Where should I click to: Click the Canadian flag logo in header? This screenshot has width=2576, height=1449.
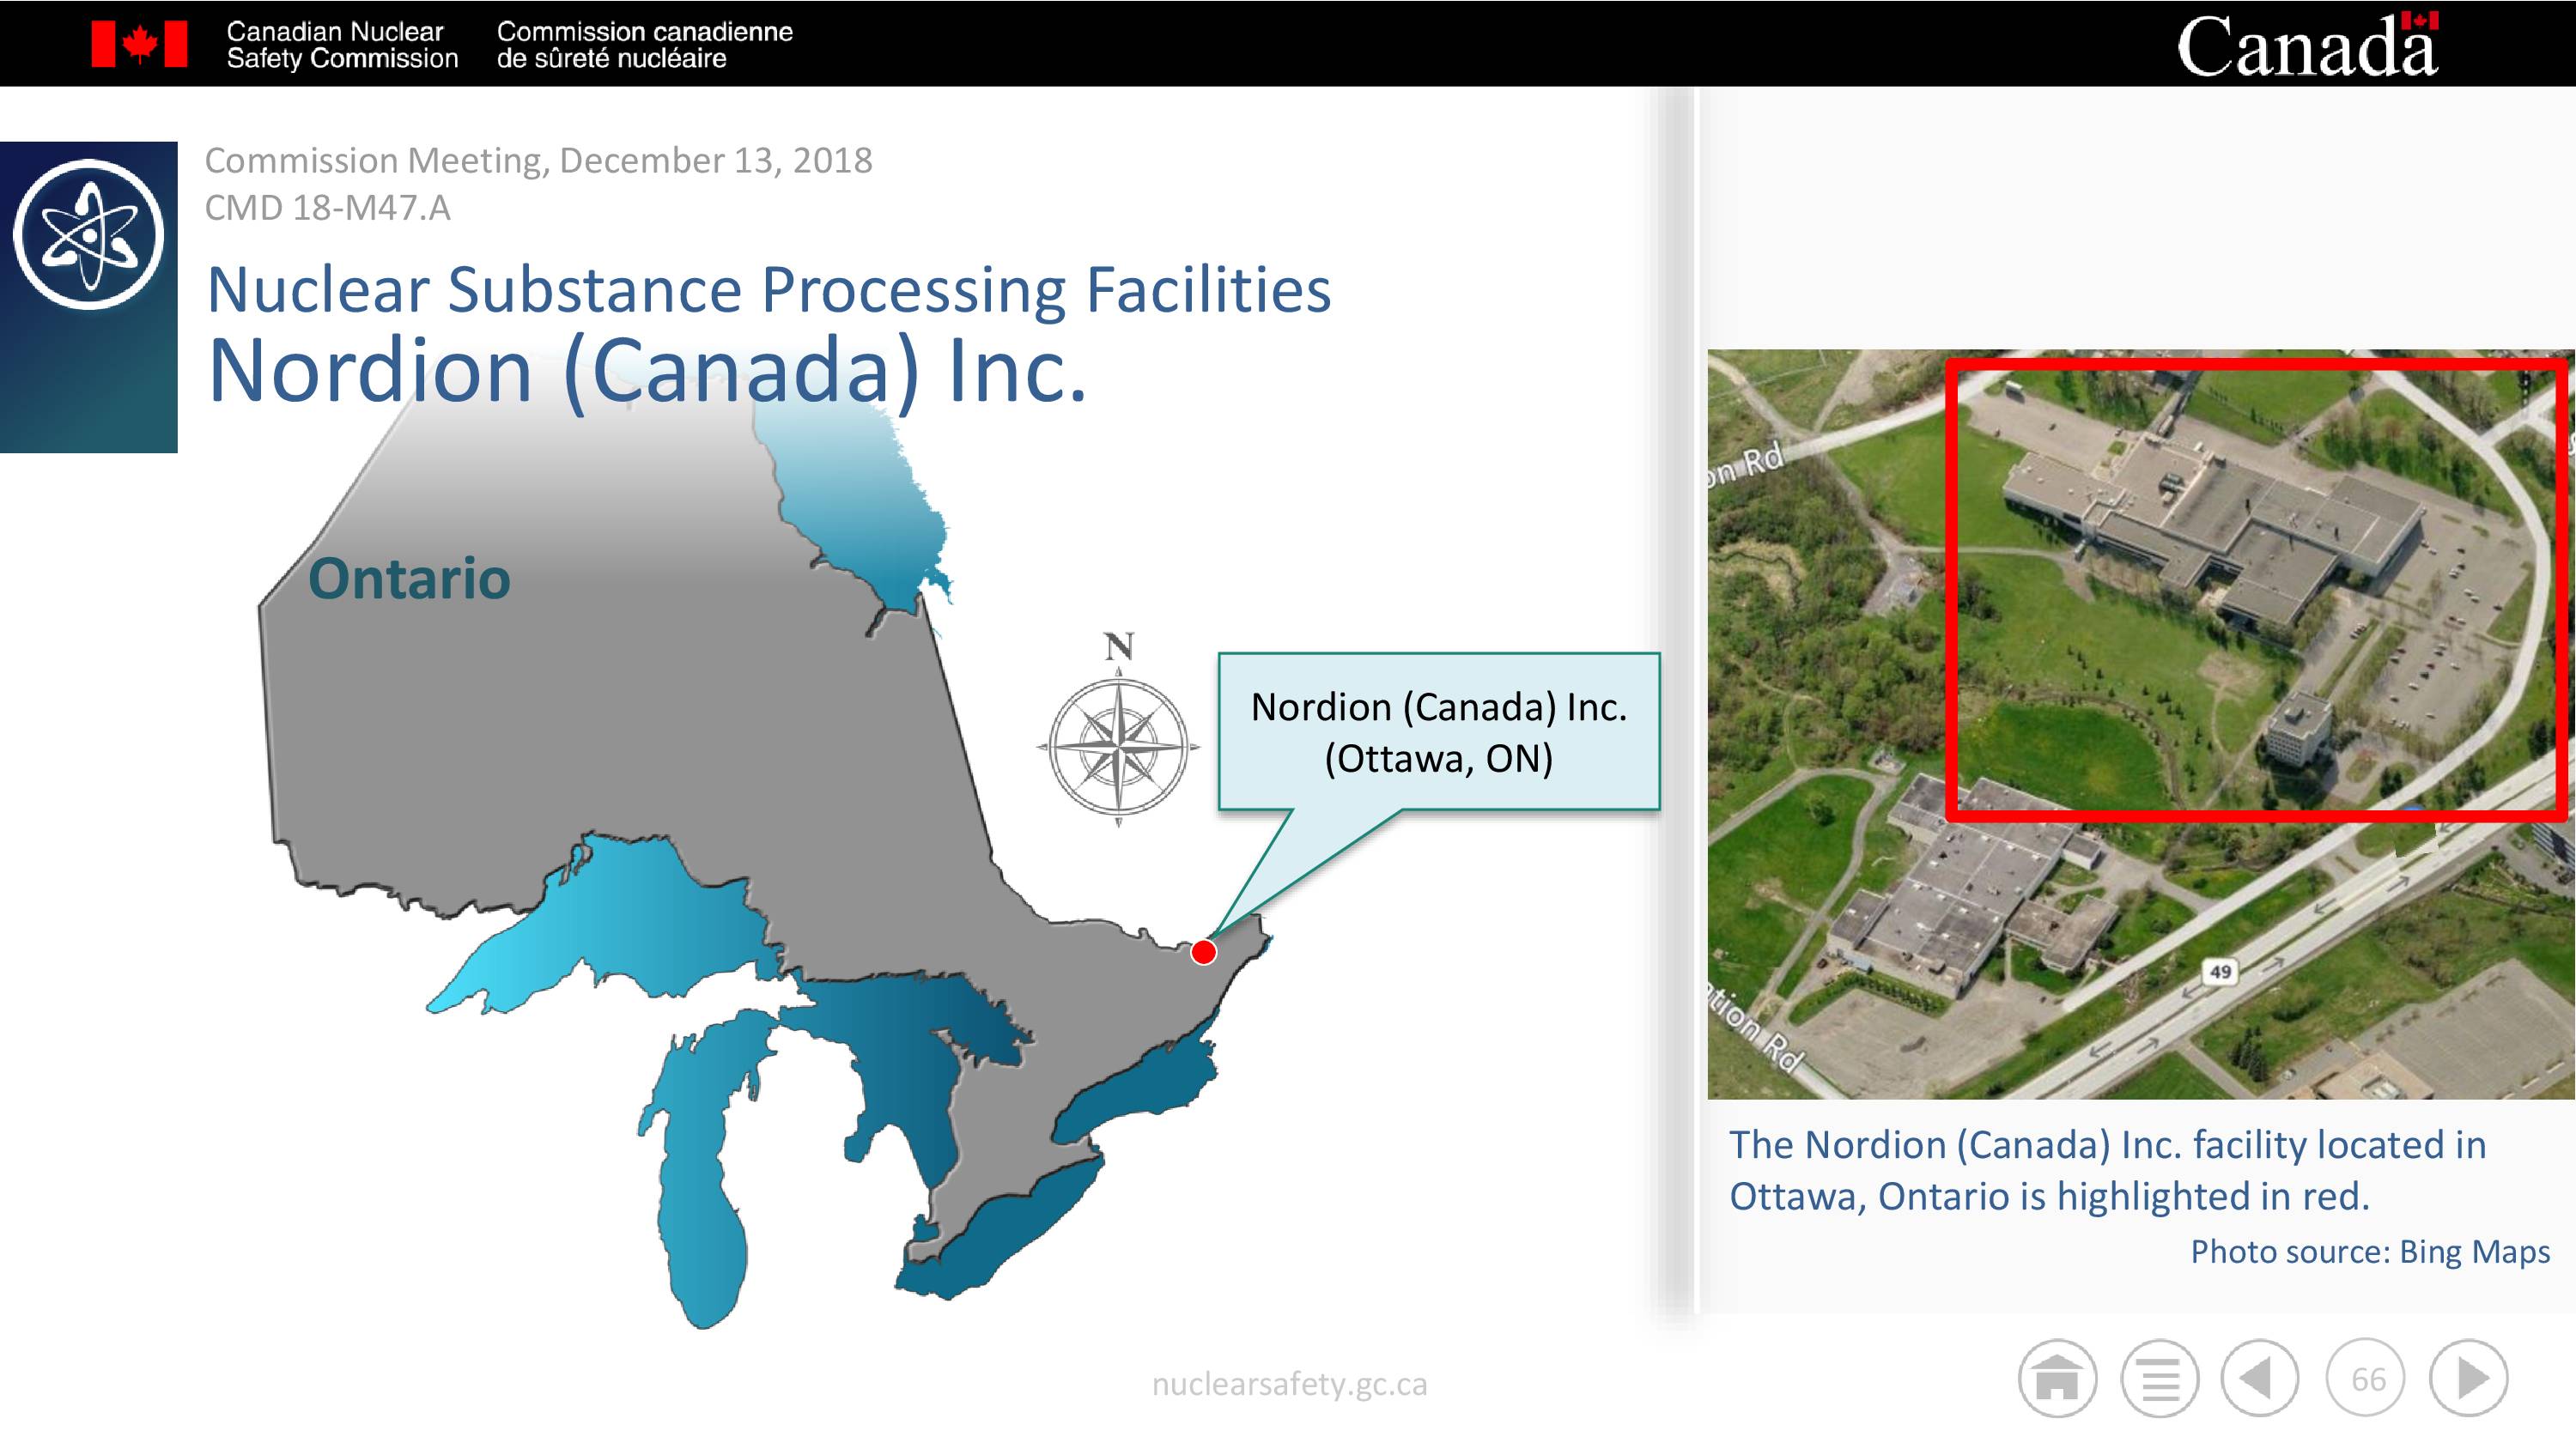click(x=139, y=44)
